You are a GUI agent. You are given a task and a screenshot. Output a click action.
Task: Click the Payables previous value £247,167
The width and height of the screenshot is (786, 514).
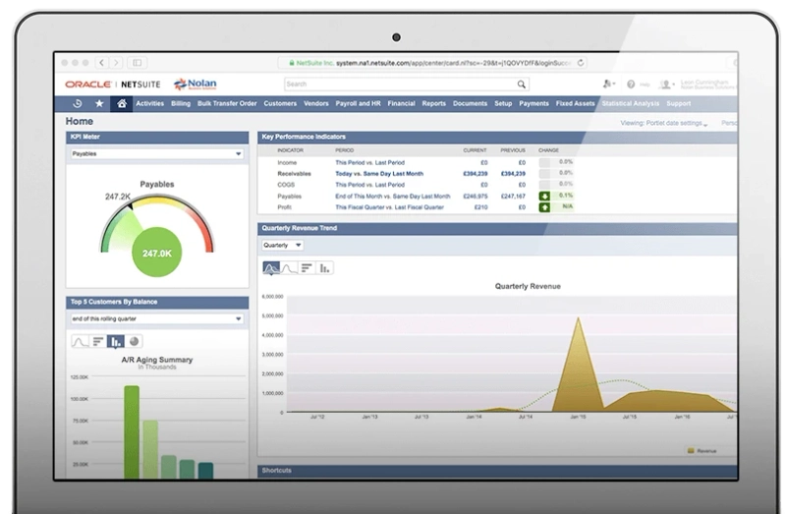[513, 197]
